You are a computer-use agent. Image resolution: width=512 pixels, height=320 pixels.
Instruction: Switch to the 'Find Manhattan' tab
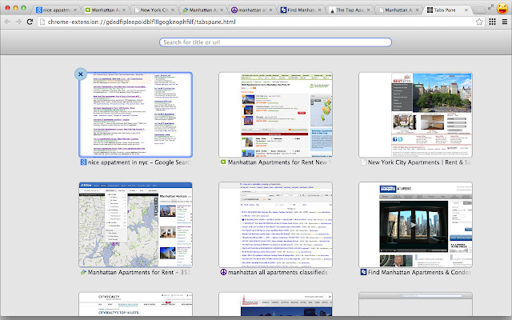click(302, 8)
